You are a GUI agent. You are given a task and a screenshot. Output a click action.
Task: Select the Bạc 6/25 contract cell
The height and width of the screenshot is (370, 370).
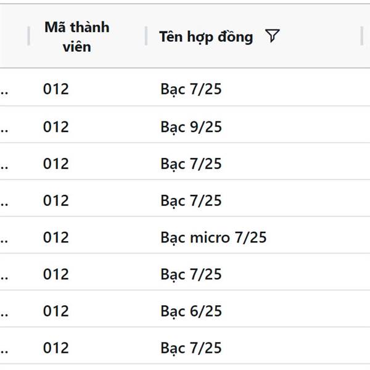pyautogui.click(x=191, y=311)
